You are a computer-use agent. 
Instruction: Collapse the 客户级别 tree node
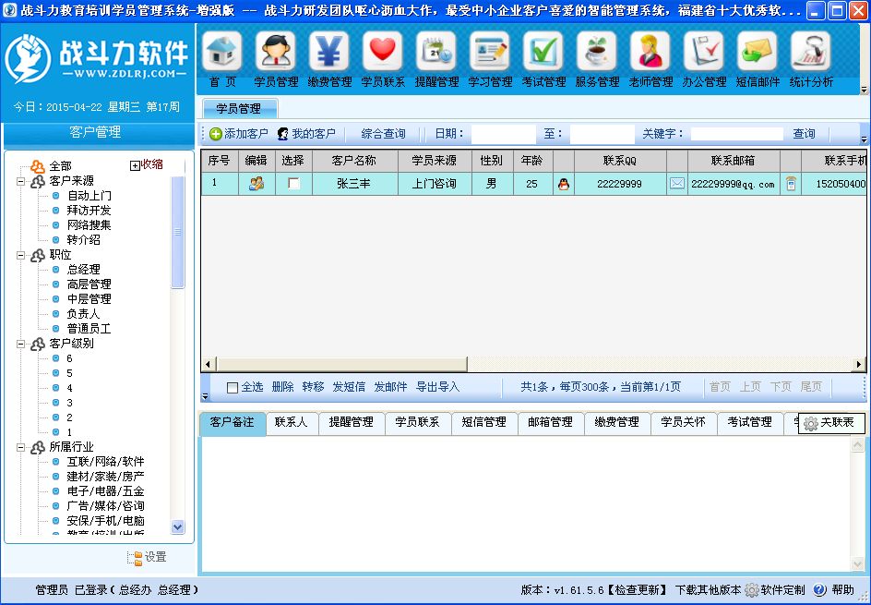coord(21,345)
